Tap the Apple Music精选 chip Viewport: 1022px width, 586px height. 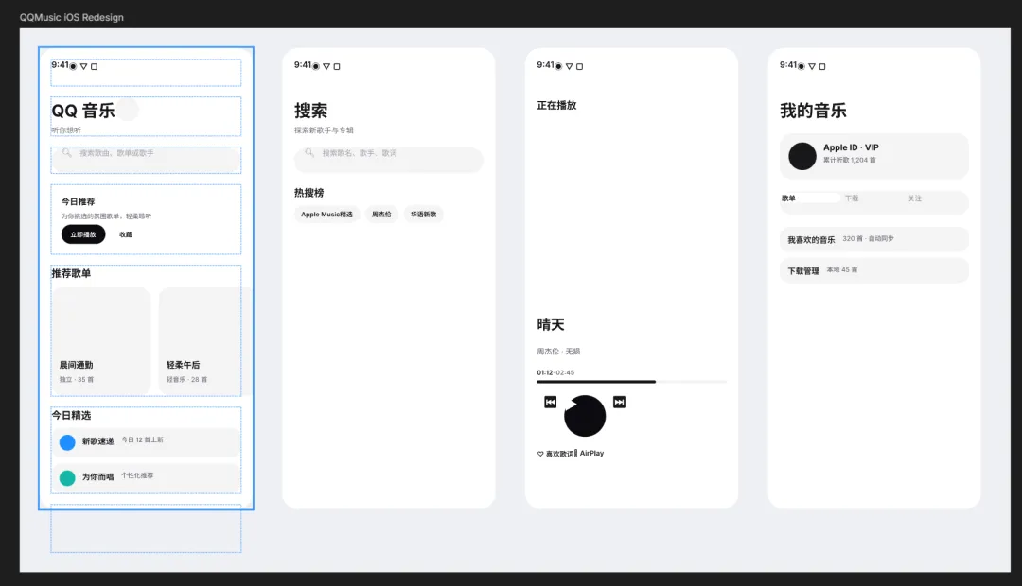(x=326, y=215)
